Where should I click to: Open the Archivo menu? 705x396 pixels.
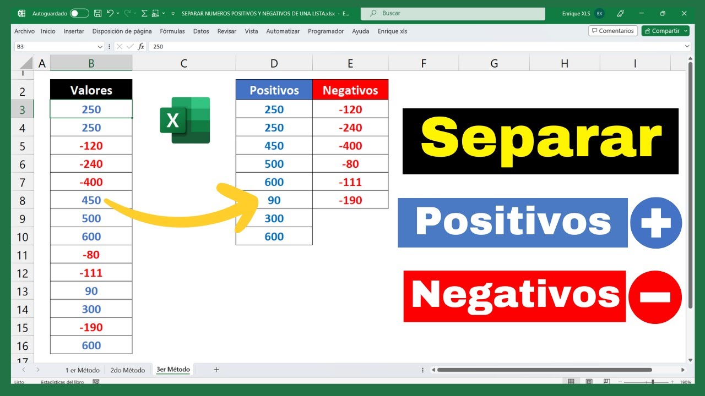click(24, 31)
